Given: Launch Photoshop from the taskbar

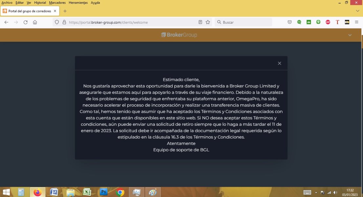Looking at the screenshot, I should [103, 192].
